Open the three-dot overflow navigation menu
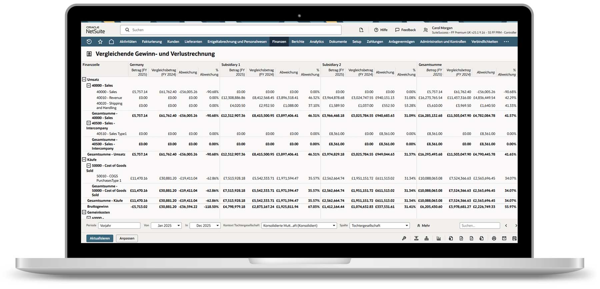 point(506,42)
